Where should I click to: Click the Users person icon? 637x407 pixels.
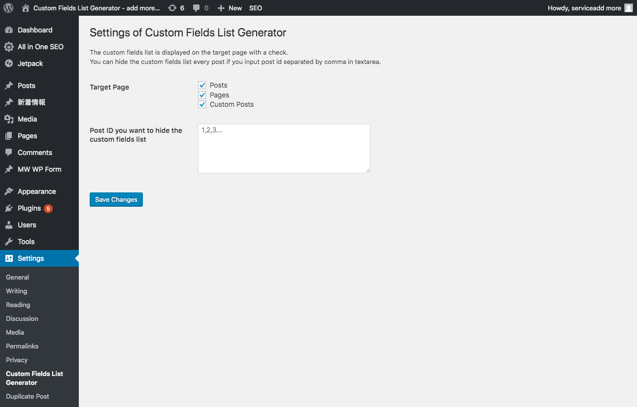coord(9,225)
